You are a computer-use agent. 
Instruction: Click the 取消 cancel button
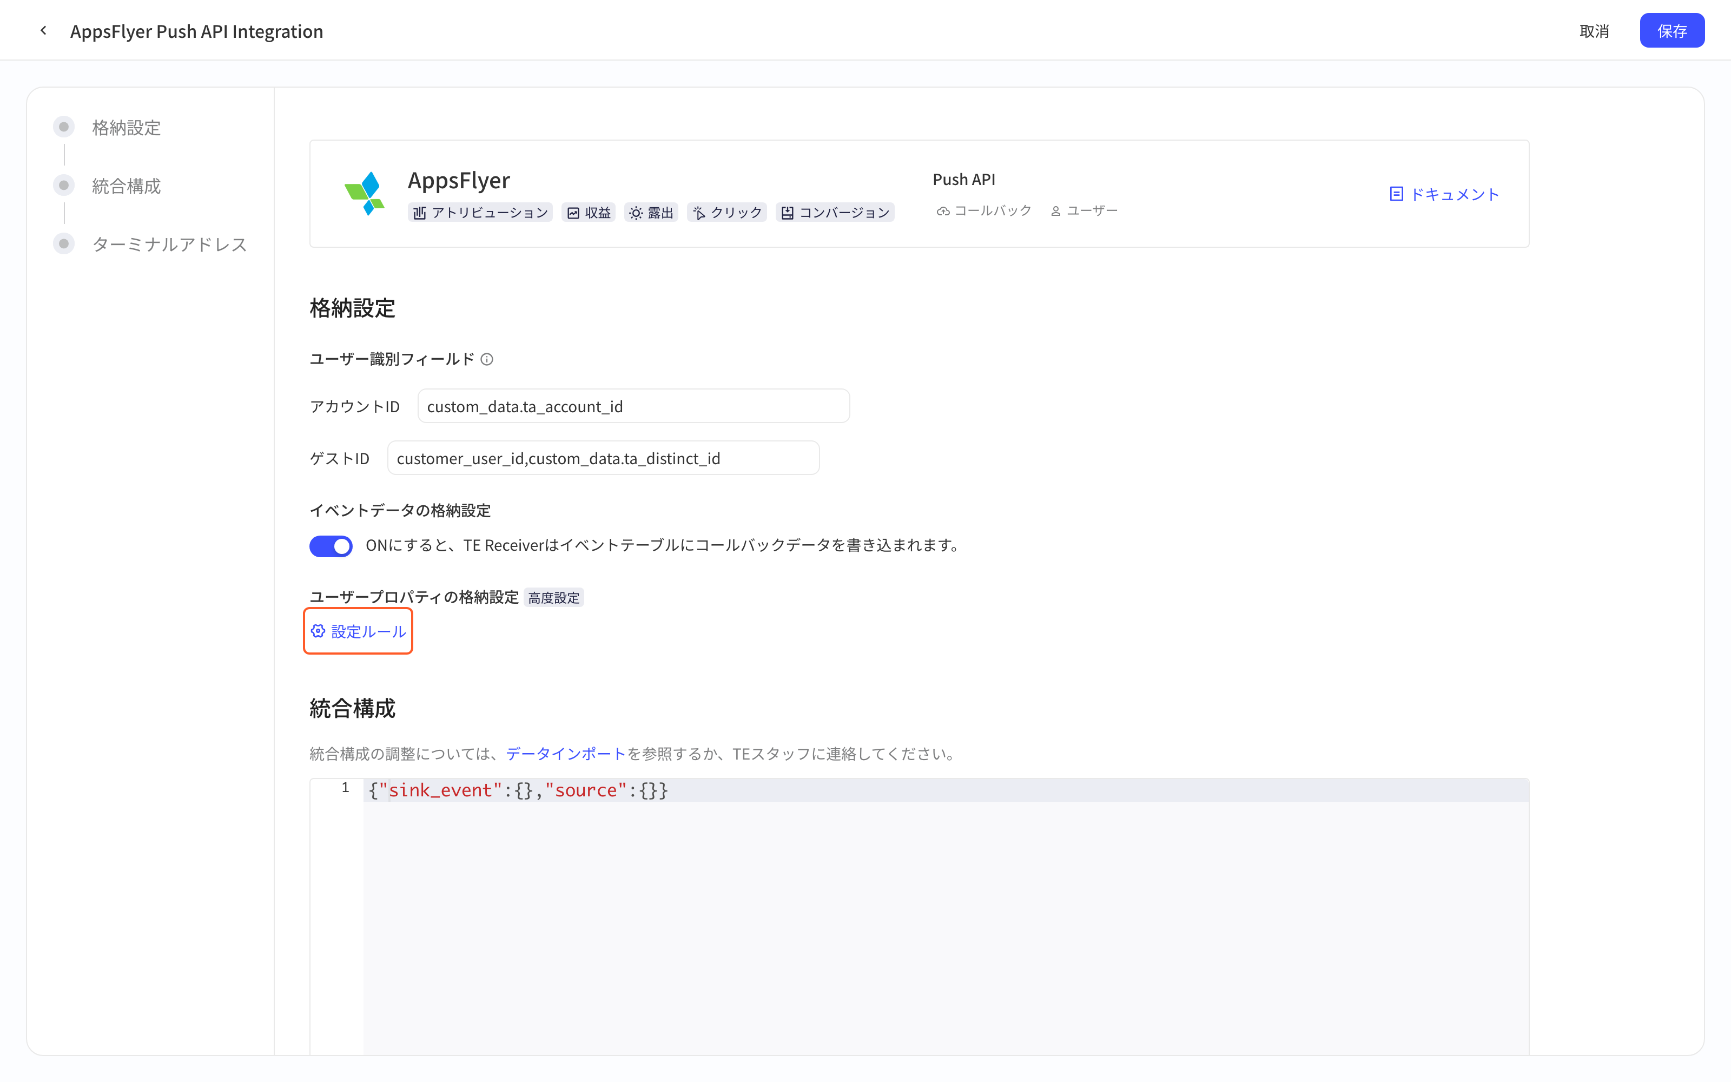tap(1594, 31)
